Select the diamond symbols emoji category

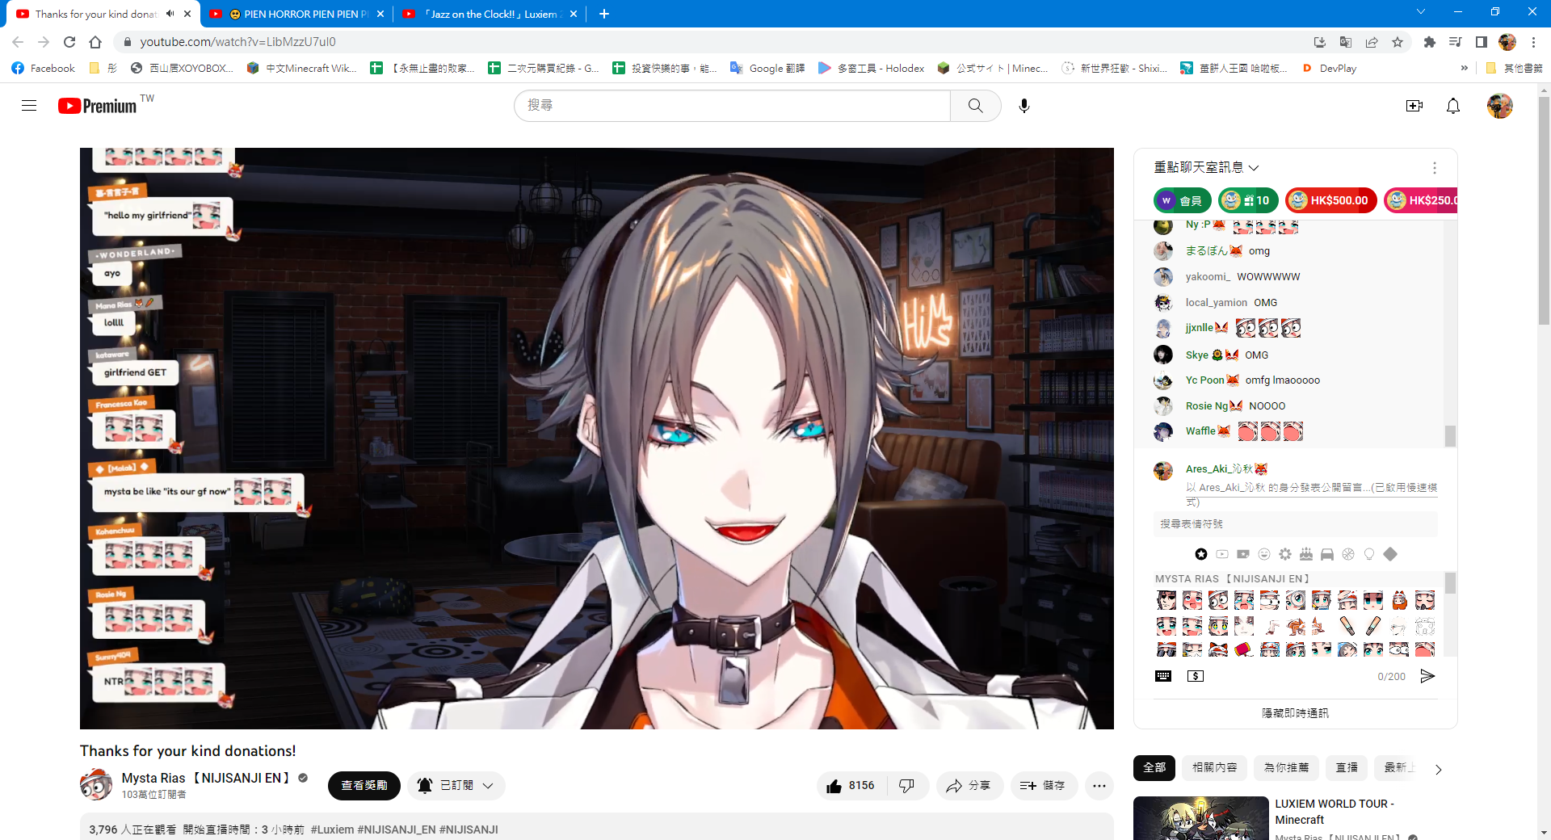[1390, 554]
